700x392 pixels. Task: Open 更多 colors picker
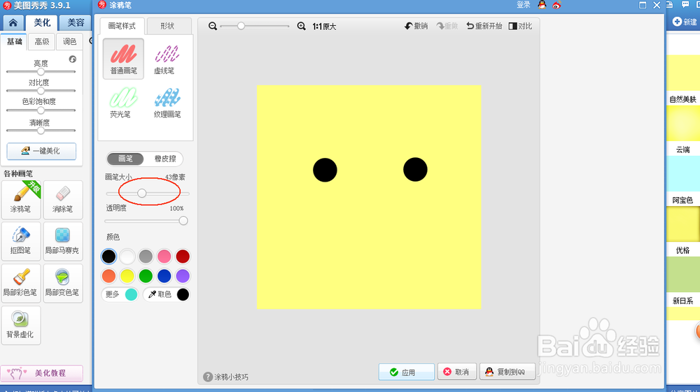tap(120, 294)
